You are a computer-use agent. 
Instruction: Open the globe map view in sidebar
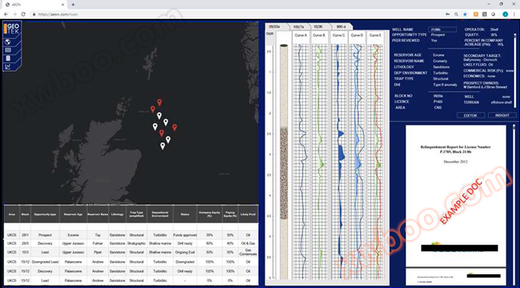coord(8,41)
